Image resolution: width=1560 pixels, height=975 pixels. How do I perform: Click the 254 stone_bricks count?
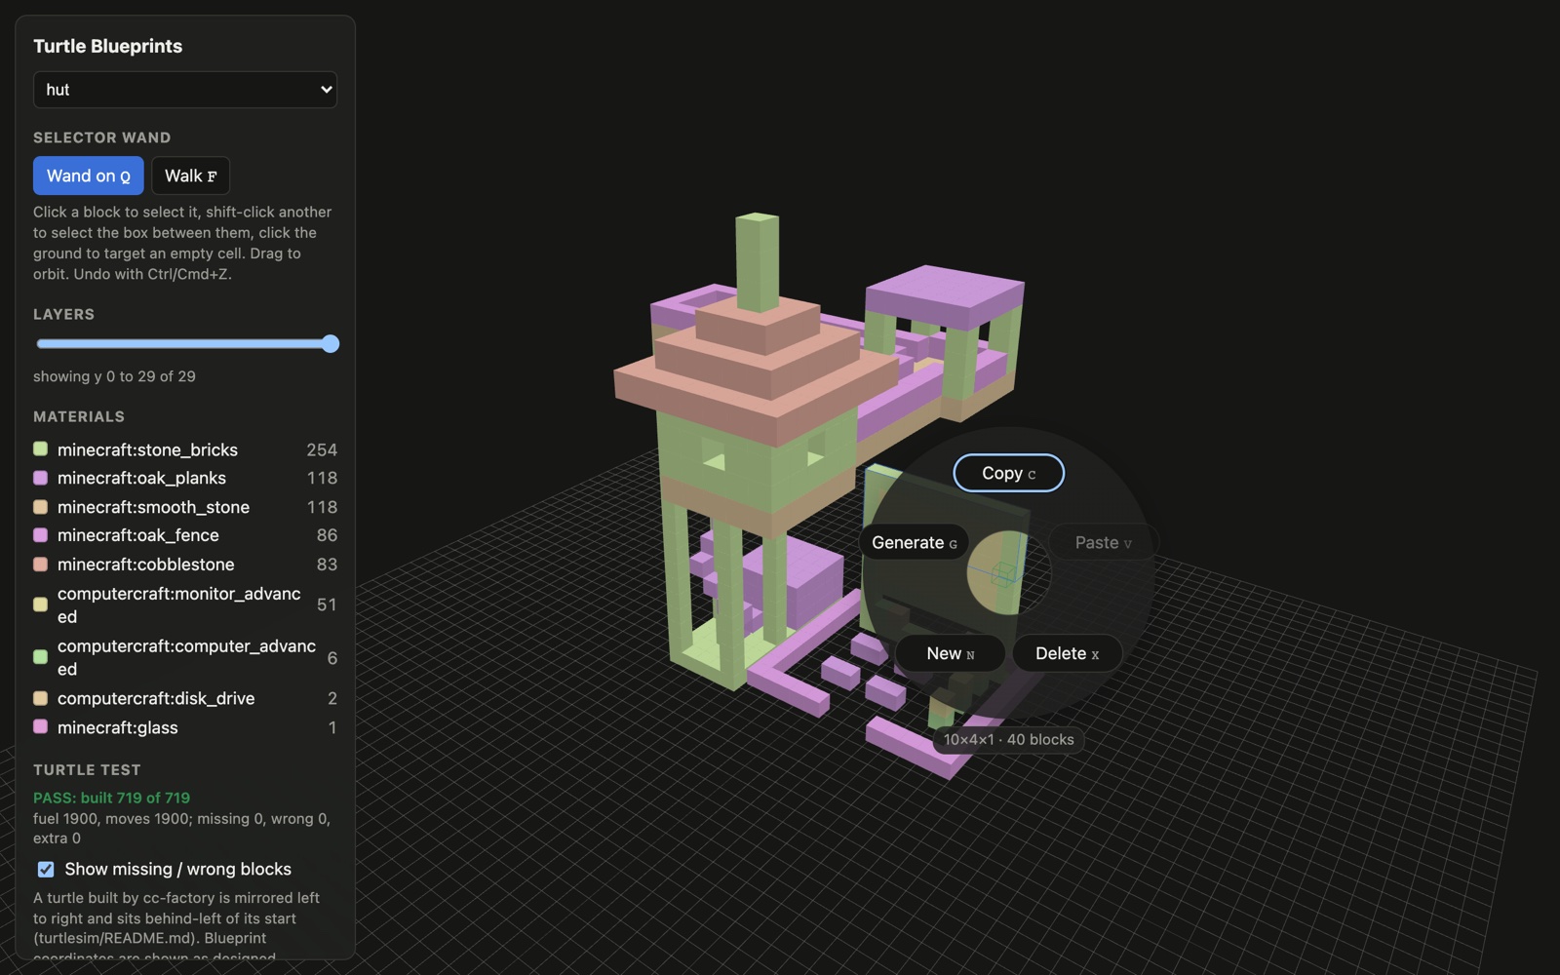[x=322, y=449]
